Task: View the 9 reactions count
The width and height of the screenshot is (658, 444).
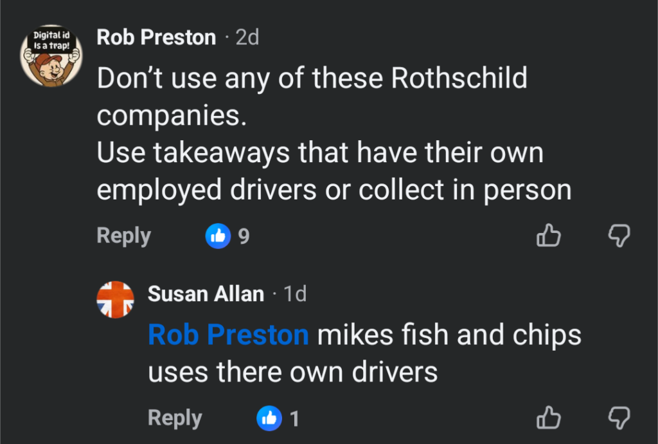Action: [x=244, y=237]
